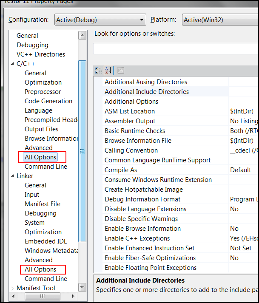Click the options search field
Image resolution: width=259 pixels, height=303 pixels.
click(x=175, y=48)
